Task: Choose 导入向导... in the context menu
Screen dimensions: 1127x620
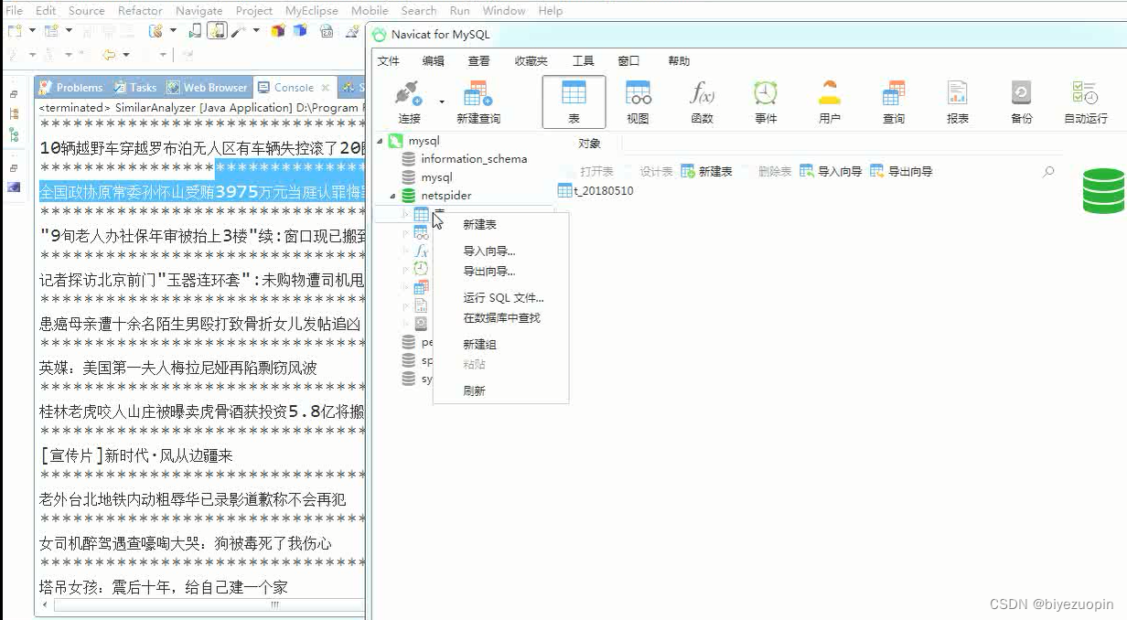Action: [500, 251]
